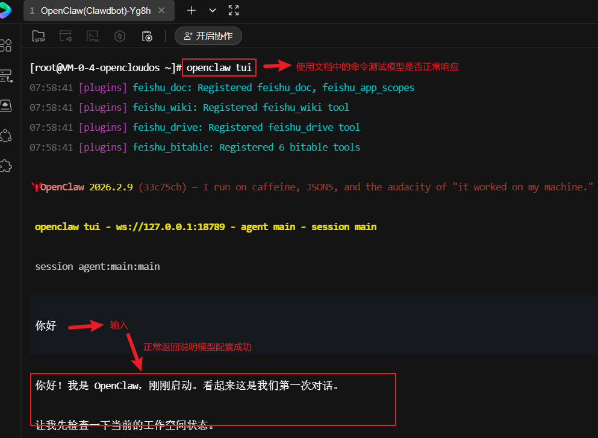598x438 pixels.
Task: Switch to the OpenClaw(Clawdbot)-Yg8h terminal tab
Action: [95, 11]
